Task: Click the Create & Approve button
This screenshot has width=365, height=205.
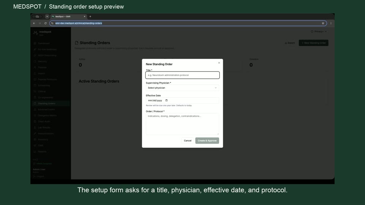Action: 207,140
